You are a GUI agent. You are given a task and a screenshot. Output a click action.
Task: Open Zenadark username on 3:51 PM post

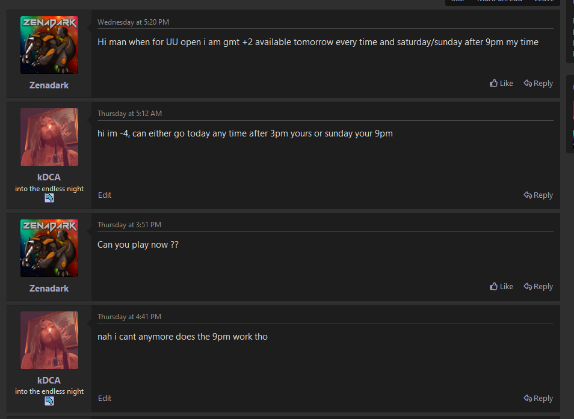(49, 289)
